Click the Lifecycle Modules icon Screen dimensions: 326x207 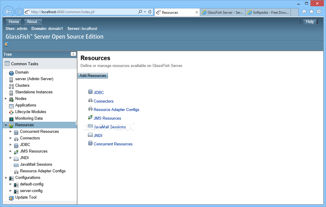tap(11, 112)
